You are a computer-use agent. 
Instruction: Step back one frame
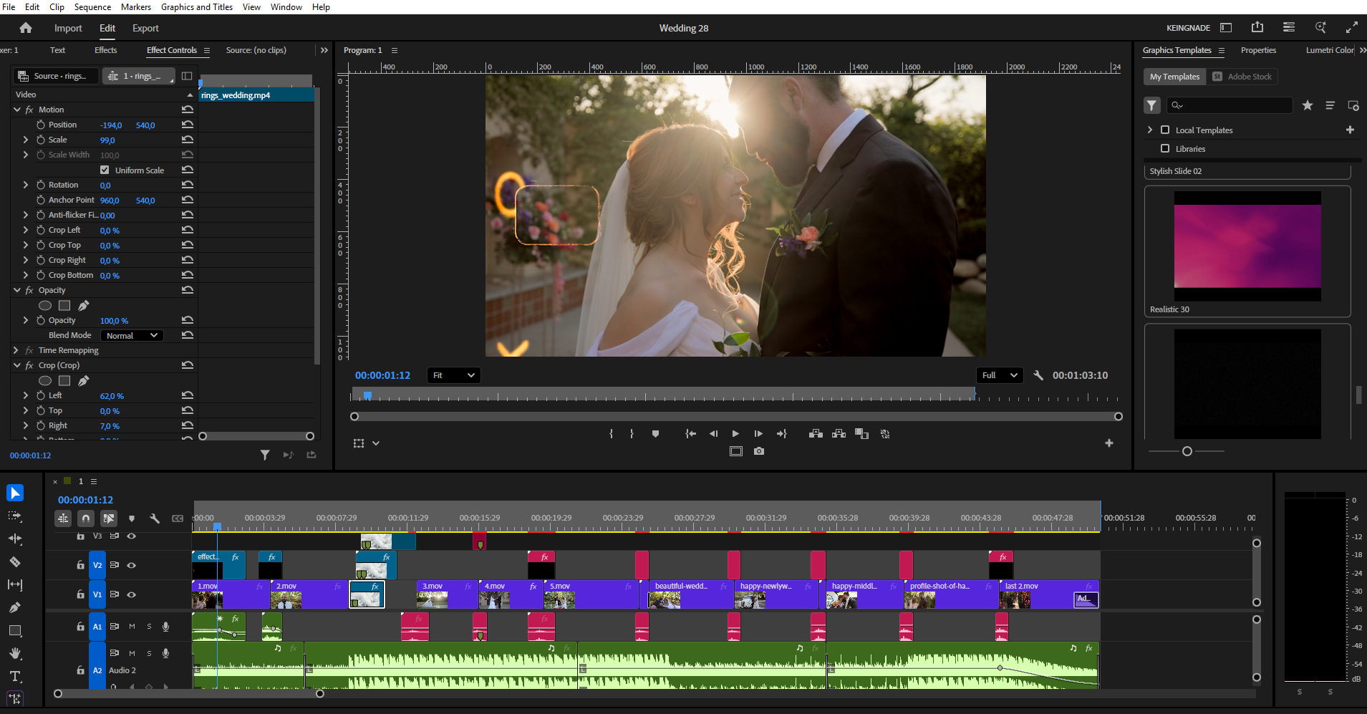713,433
